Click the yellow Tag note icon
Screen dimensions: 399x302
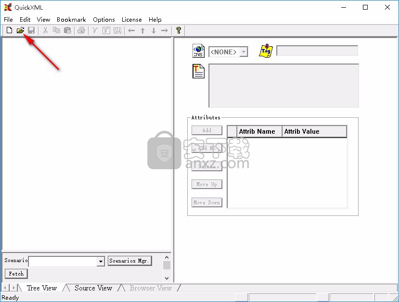[266, 51]
